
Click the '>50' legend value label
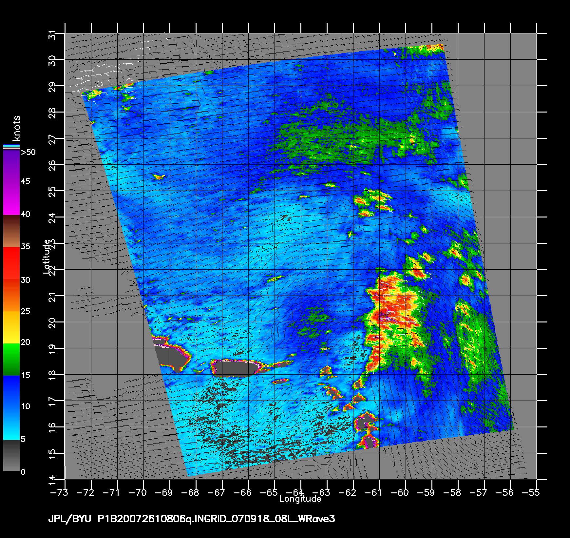[28, 152]
